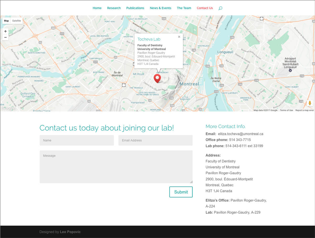Open The Team page

[184, 8]
